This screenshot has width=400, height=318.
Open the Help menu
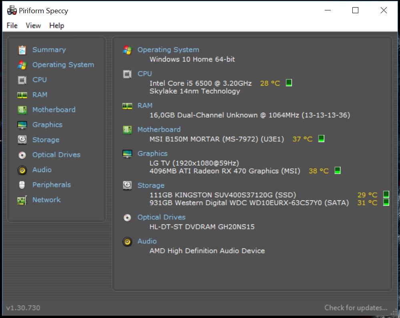coord(56,26)
